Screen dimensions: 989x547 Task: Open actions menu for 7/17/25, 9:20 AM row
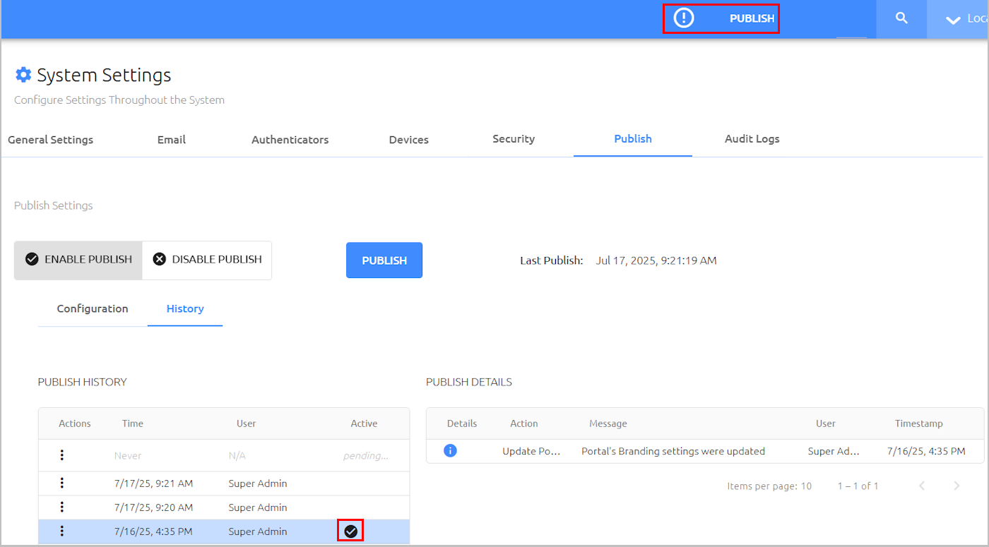coord(62,507)
